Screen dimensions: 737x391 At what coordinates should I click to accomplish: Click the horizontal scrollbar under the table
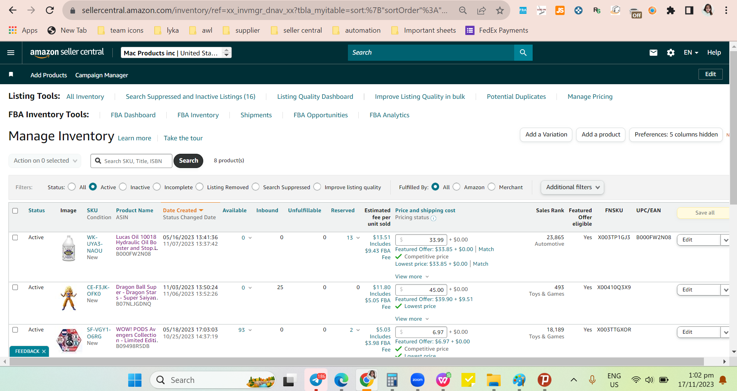[x=356, y=362]
